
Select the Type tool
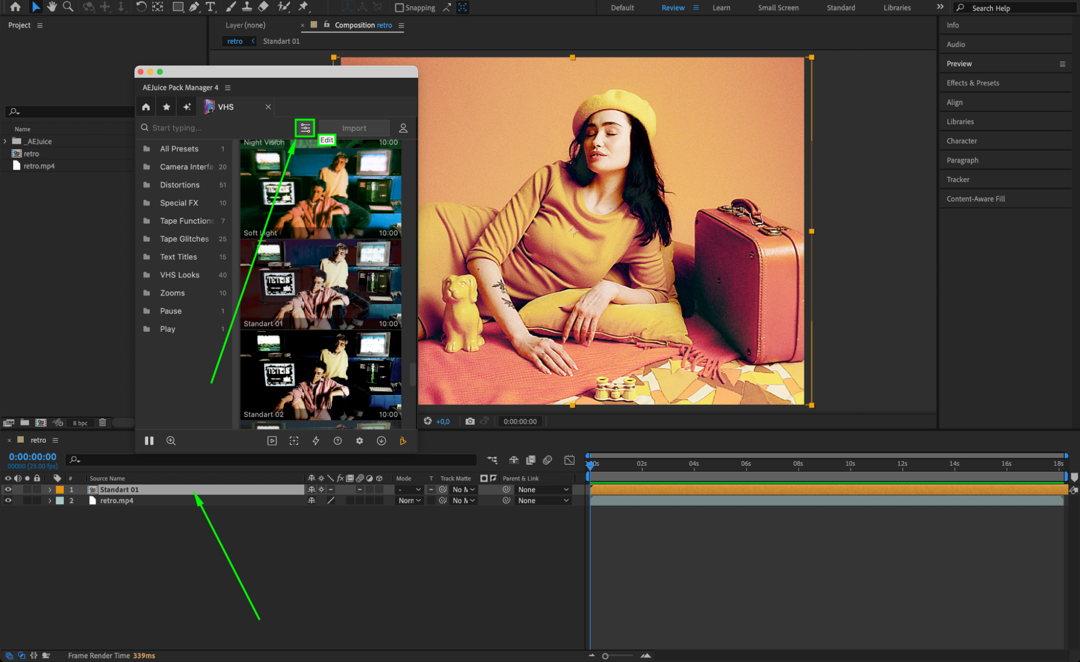click(x=210, y=7)
